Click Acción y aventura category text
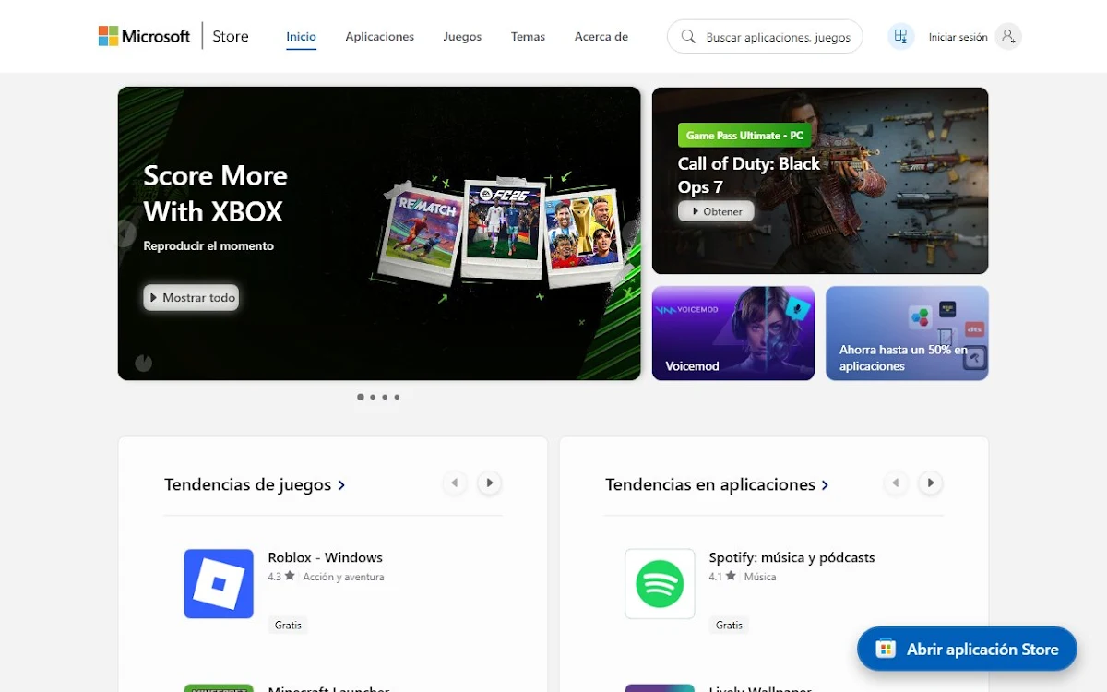 343,577
